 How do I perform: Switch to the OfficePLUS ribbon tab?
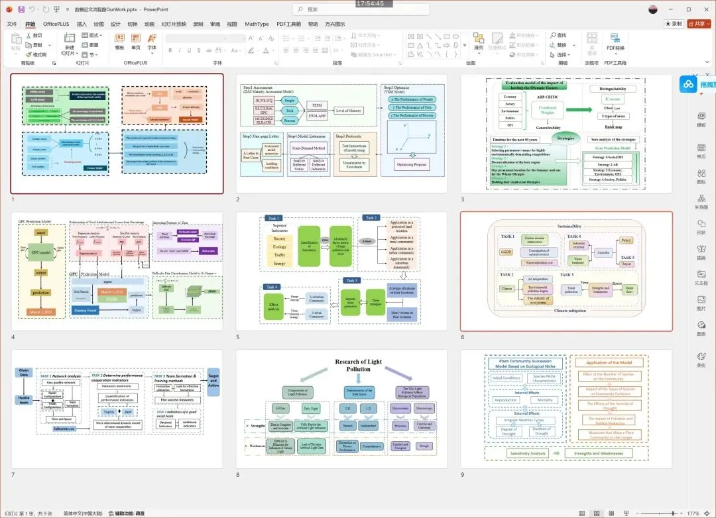56,24
